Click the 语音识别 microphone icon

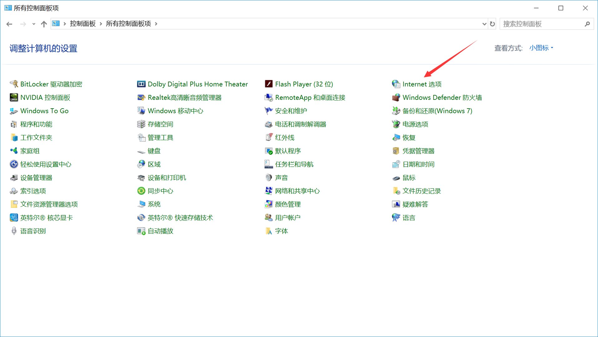coord(14,231)
